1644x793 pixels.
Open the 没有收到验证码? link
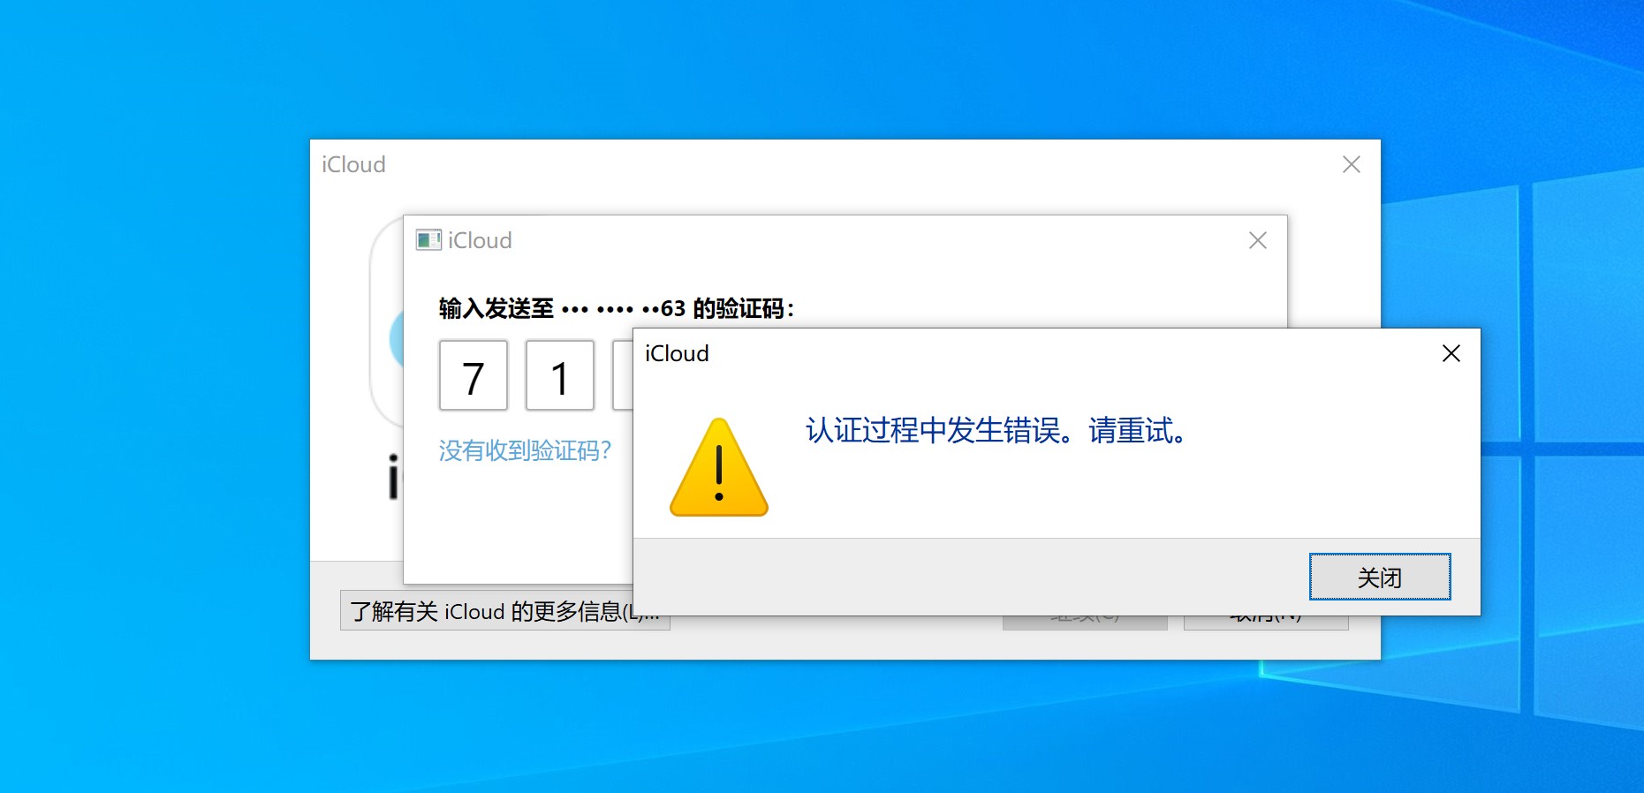[526, 450]
